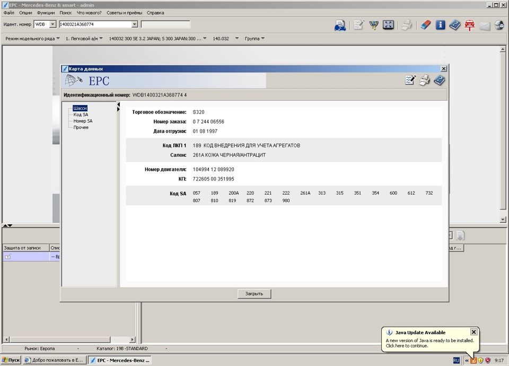Click the yellow security shield tray icon
The height and width of the screenshot is (366, 509).
coord(480,360)
